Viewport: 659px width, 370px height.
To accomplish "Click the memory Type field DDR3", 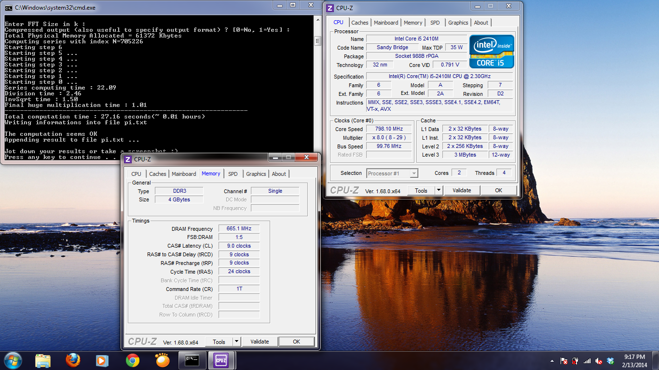I will [x=178, y=191].
